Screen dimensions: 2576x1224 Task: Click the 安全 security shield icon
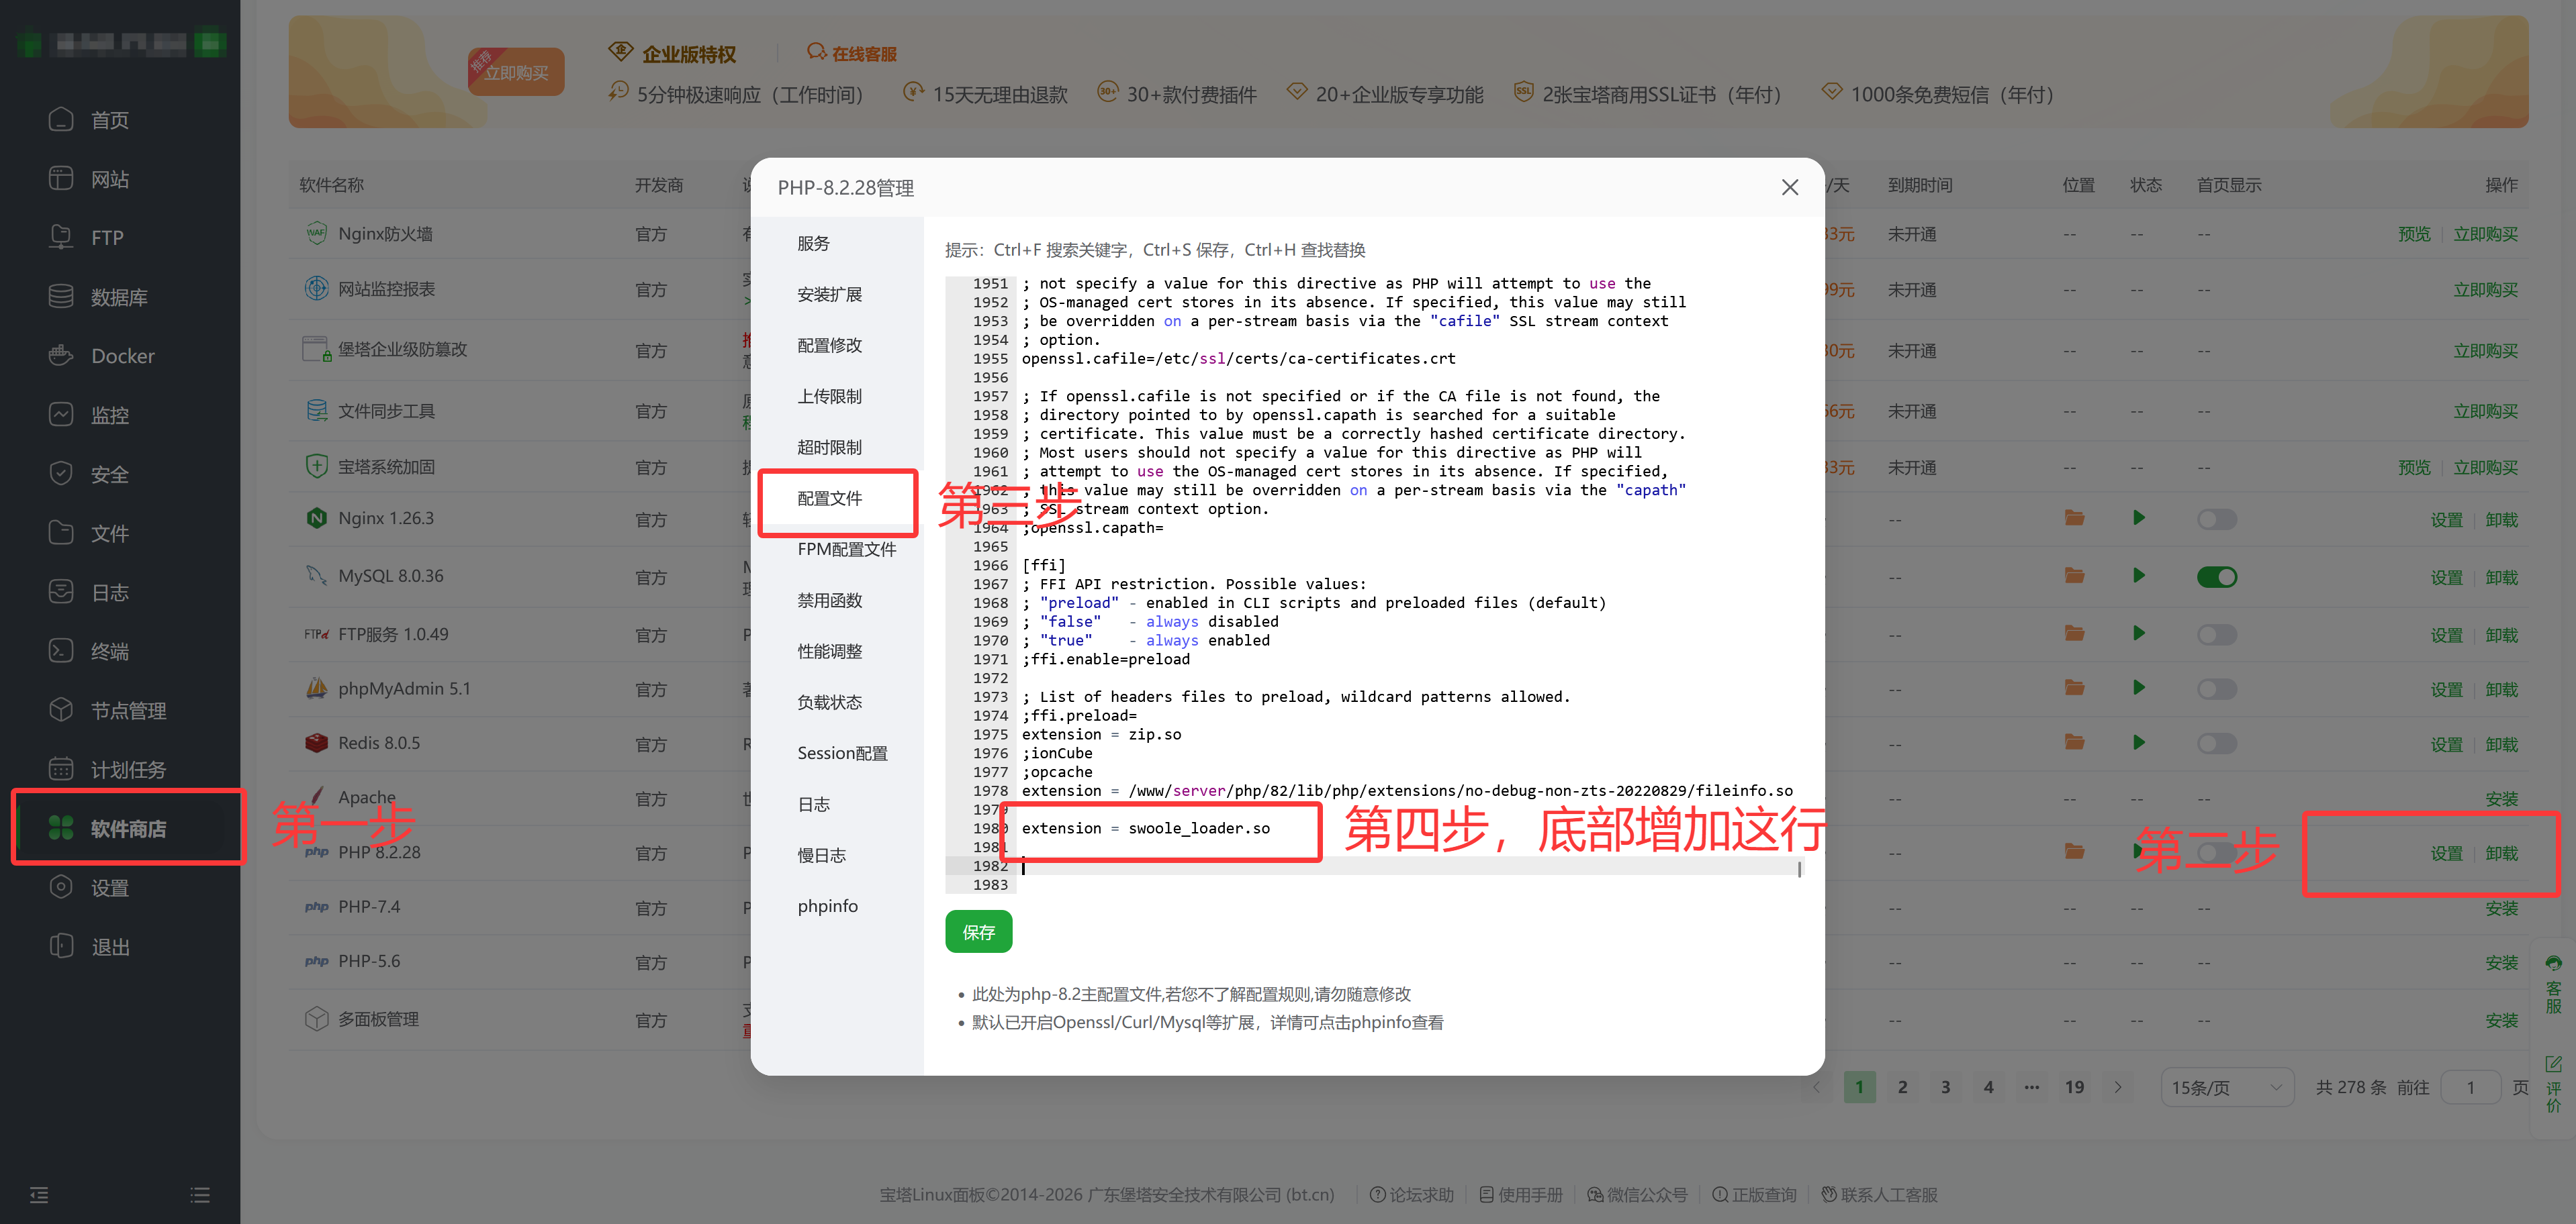click(x=61, y=474)
